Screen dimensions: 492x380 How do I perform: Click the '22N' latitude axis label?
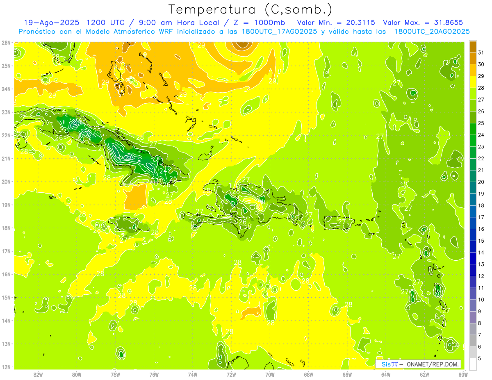point(6,135)
